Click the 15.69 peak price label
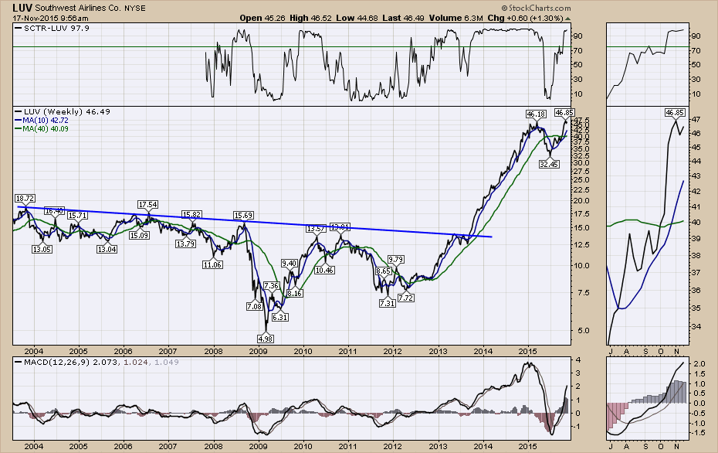The height and width of the screenshot is (453, 718). click(244, 215)
